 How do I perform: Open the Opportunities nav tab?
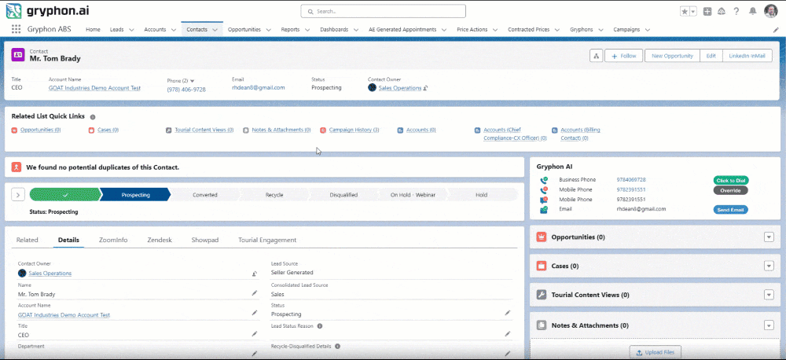[x=244, y=30]
